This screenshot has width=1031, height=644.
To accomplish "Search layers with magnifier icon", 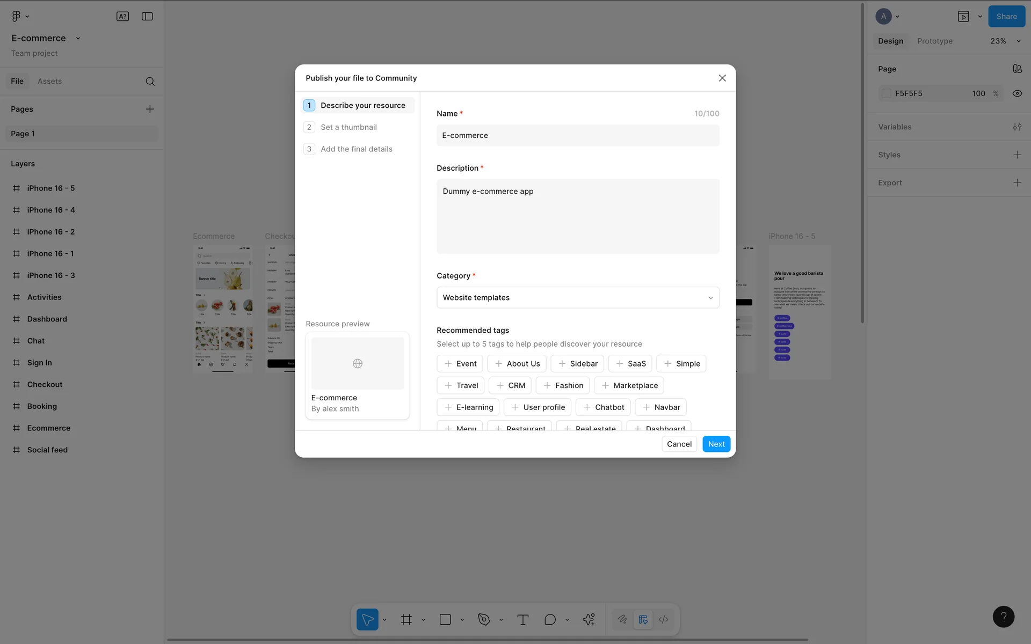I will tap(150, 81).
